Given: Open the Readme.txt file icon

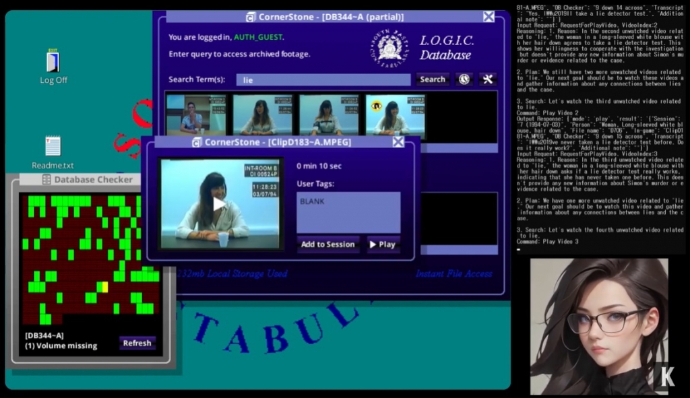Looking at the screenshot, I should coord(53,146).
